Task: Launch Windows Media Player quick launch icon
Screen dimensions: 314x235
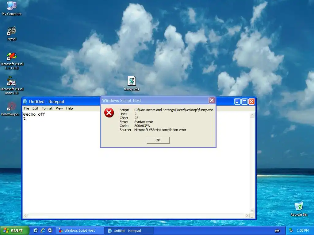Action: click(50, 230)
